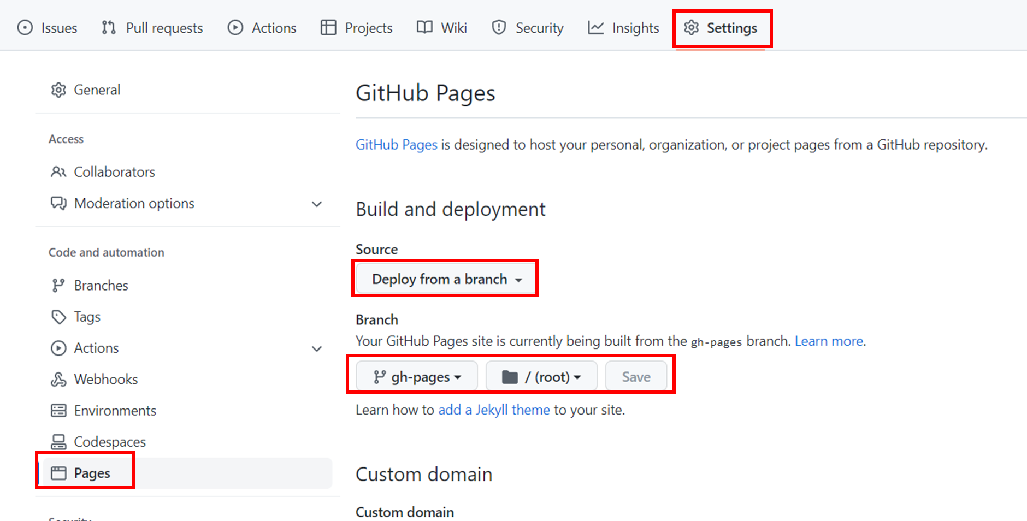The image size is (1027, 521).
Task: Click the Code and automation section label
Action: click(107, 252)
